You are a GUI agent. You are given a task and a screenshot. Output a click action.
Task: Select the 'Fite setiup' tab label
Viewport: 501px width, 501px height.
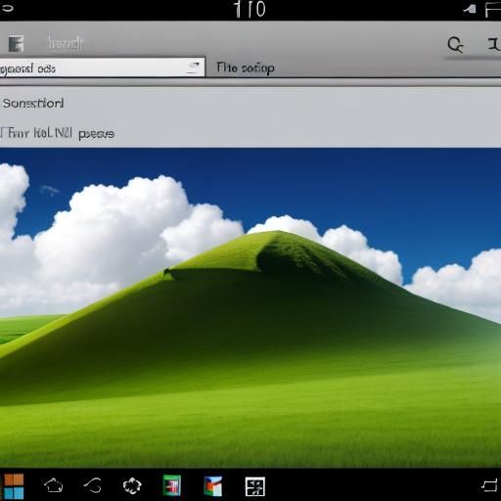246,68
